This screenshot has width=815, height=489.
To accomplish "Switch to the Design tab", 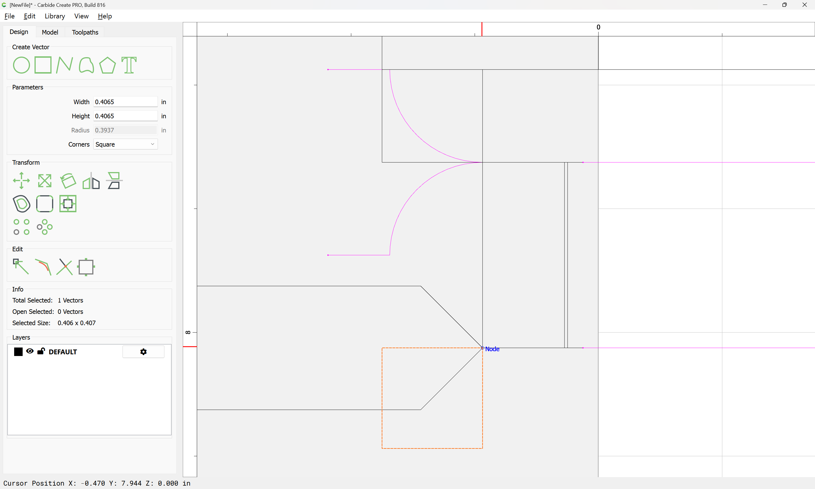I will point(19,32).
